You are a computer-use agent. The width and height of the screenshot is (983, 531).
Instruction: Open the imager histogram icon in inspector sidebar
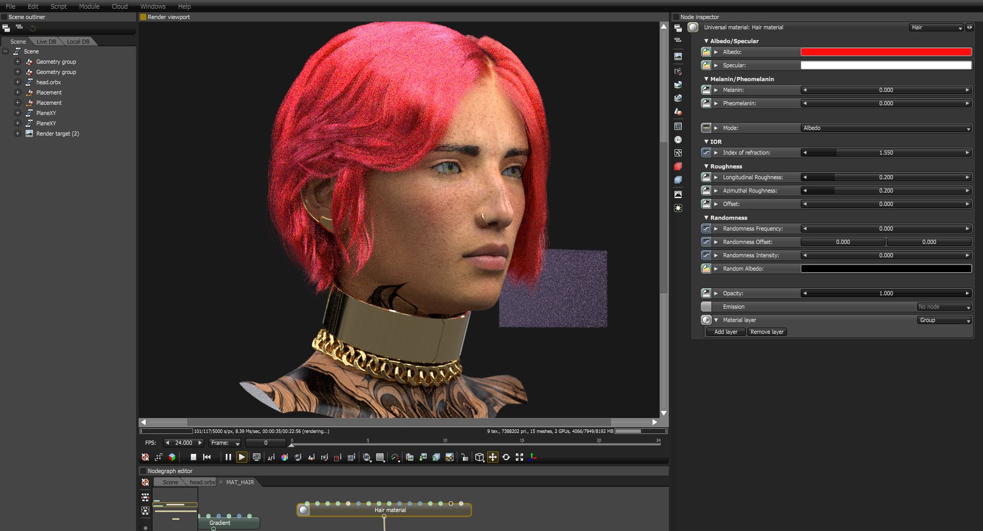pyautogui.click(x=678, y=195)
